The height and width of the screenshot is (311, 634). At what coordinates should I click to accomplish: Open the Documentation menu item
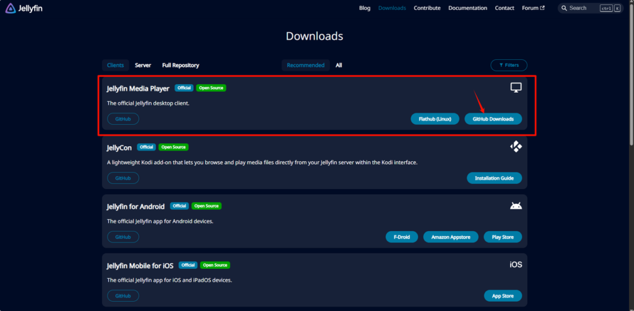click(x=467, y=8)
